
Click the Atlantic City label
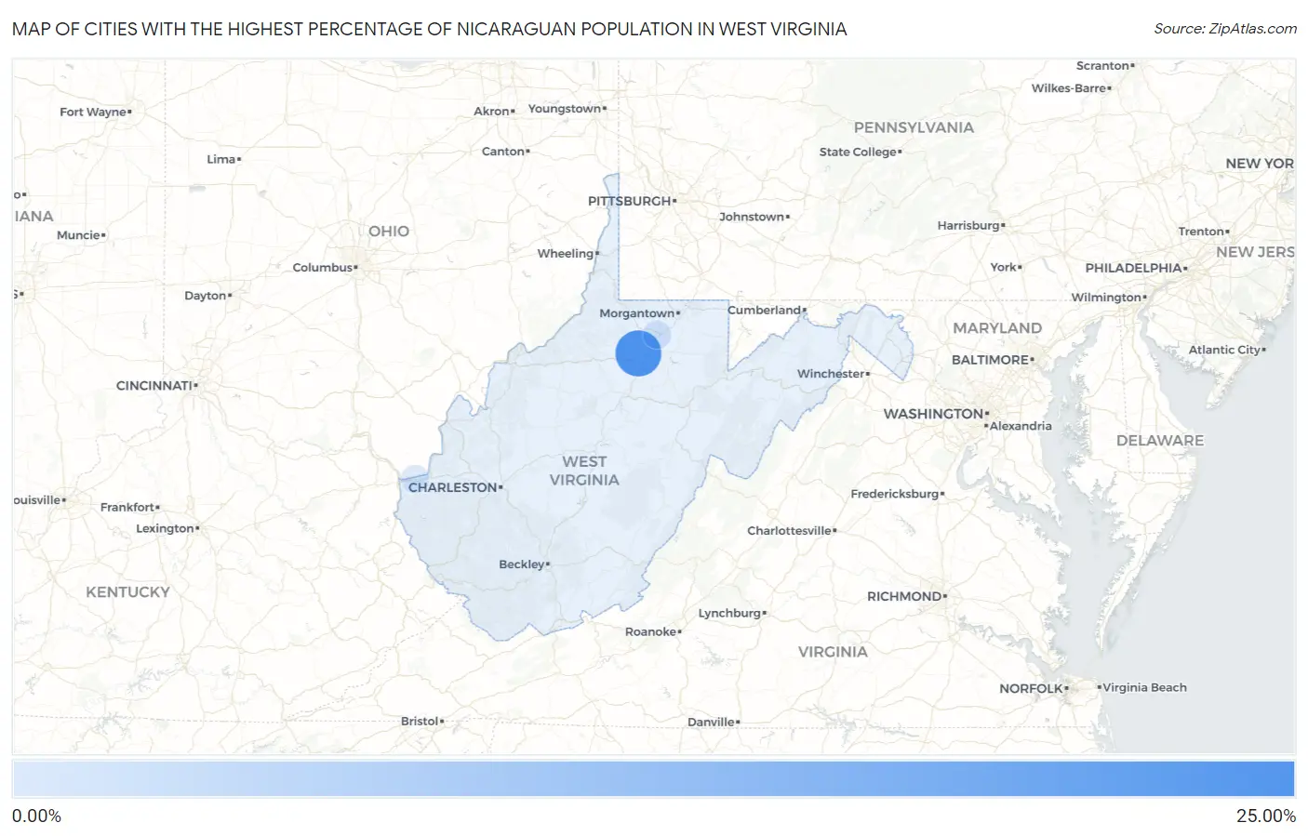point(1224,350)
